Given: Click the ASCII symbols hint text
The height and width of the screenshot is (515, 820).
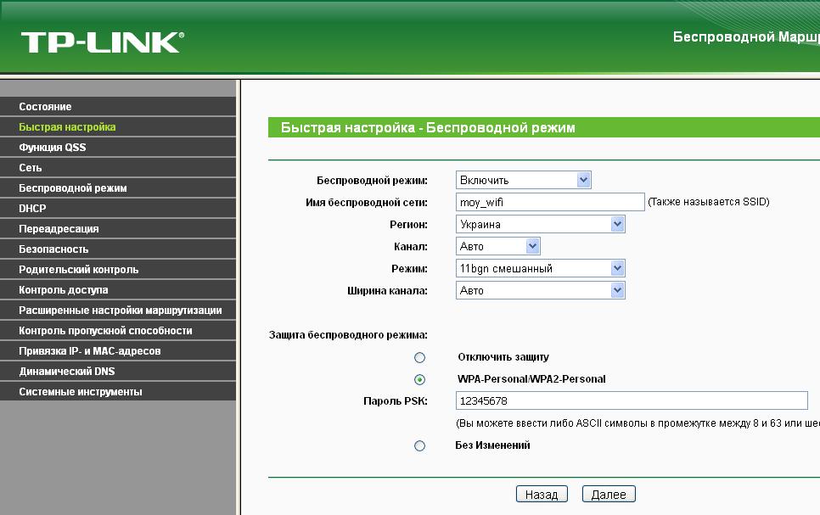Looking at the screenshot, I should click(x=638, y=423).
